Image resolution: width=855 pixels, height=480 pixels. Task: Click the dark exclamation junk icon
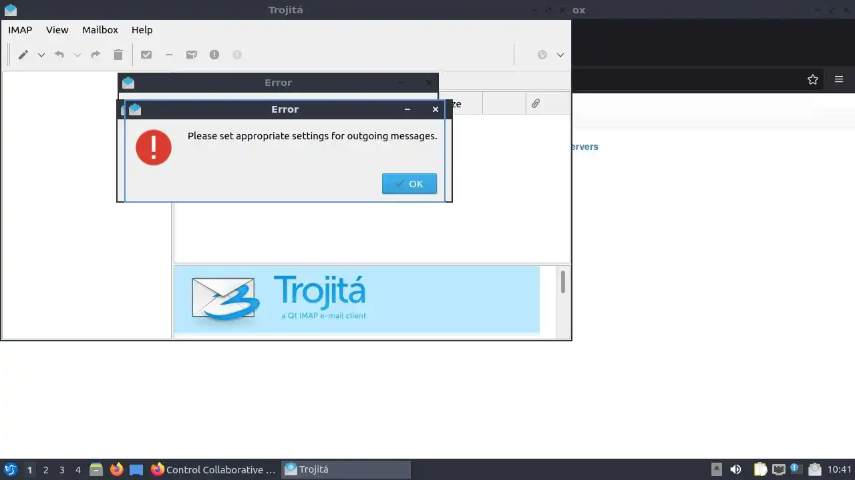click(214, 55)
